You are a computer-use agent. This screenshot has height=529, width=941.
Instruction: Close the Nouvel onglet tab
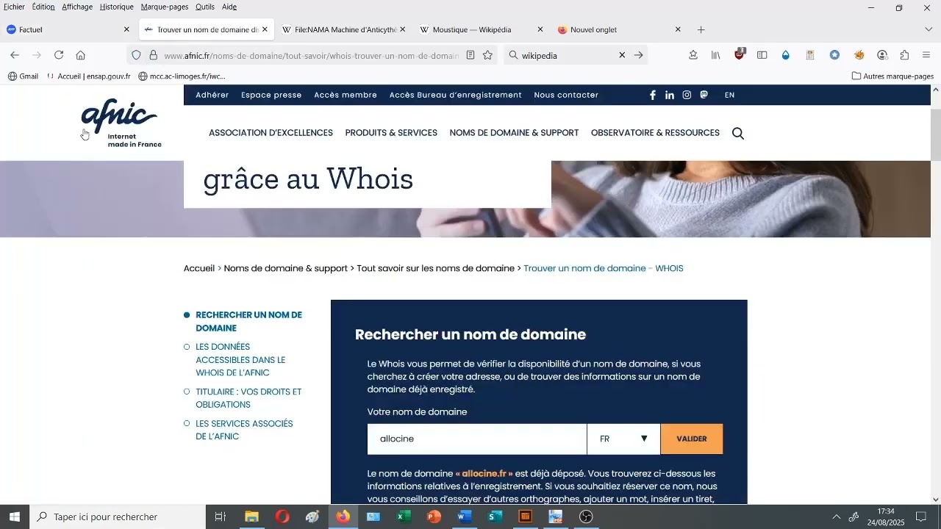tap(678, 30)
